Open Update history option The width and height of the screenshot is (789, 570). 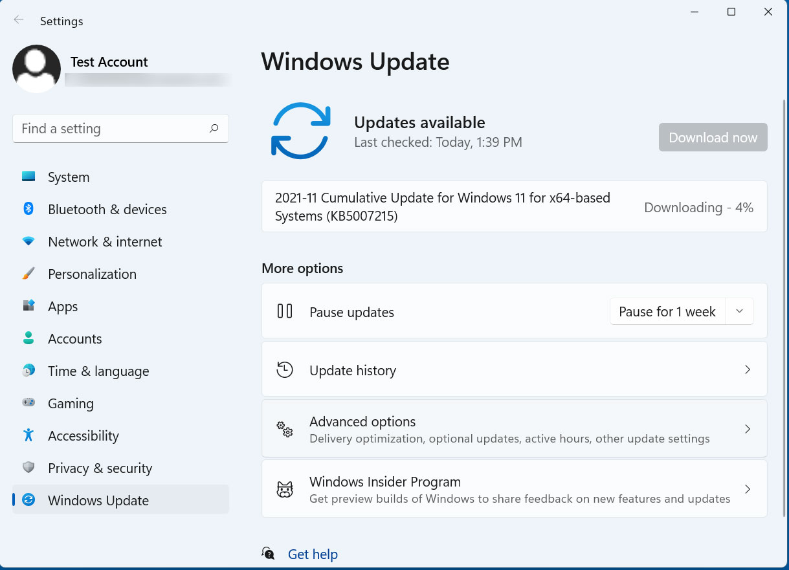click(x=515, y=369)
